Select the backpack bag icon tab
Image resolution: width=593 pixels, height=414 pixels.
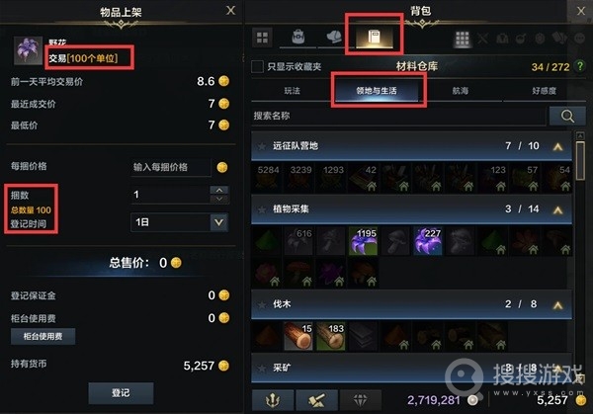click(298, 37)
